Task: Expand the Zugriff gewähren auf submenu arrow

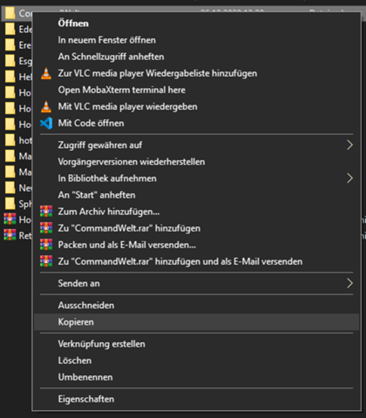Action: point(349,145)
